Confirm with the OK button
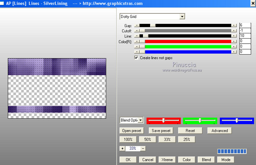The width and height of the screenshot is (256, 165). 128,159
